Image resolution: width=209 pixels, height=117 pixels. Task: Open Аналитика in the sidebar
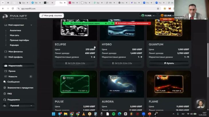coord(15,31)
